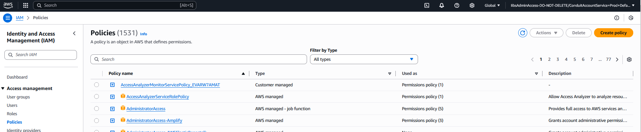Refresh the policies list
641x132 pixels.
point(523,33)
